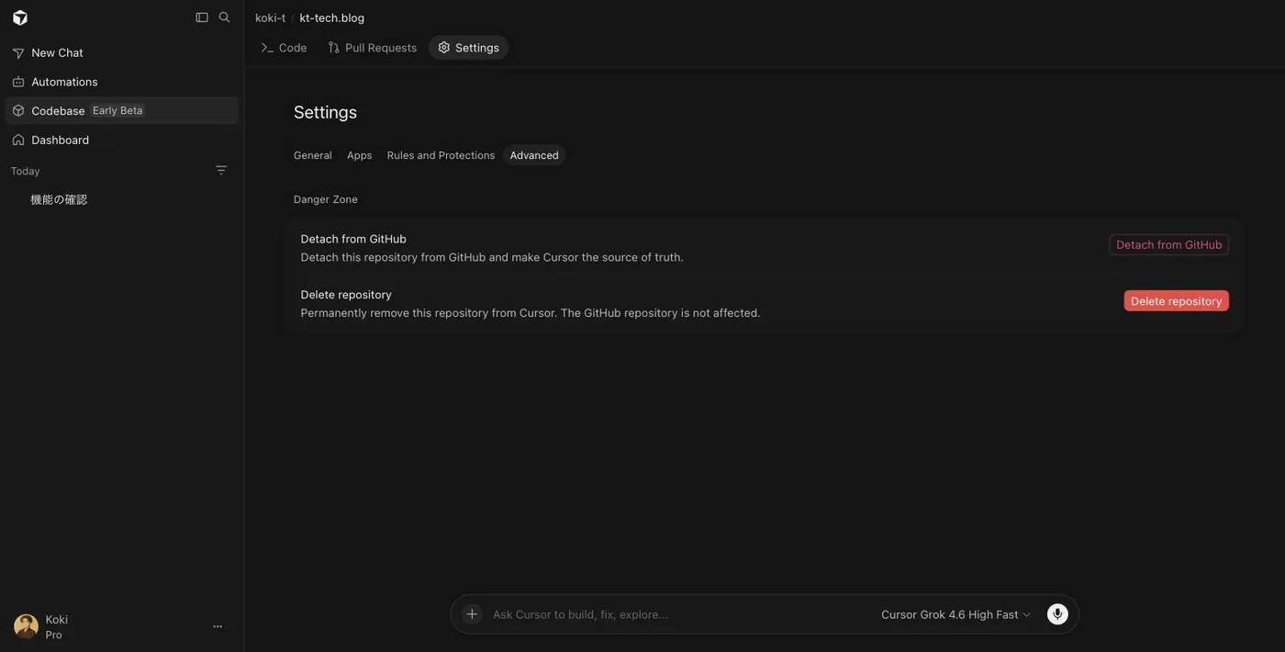Click the Danger Zone heading text
This screenshot has width=1285, height=652.
(326, 199)
